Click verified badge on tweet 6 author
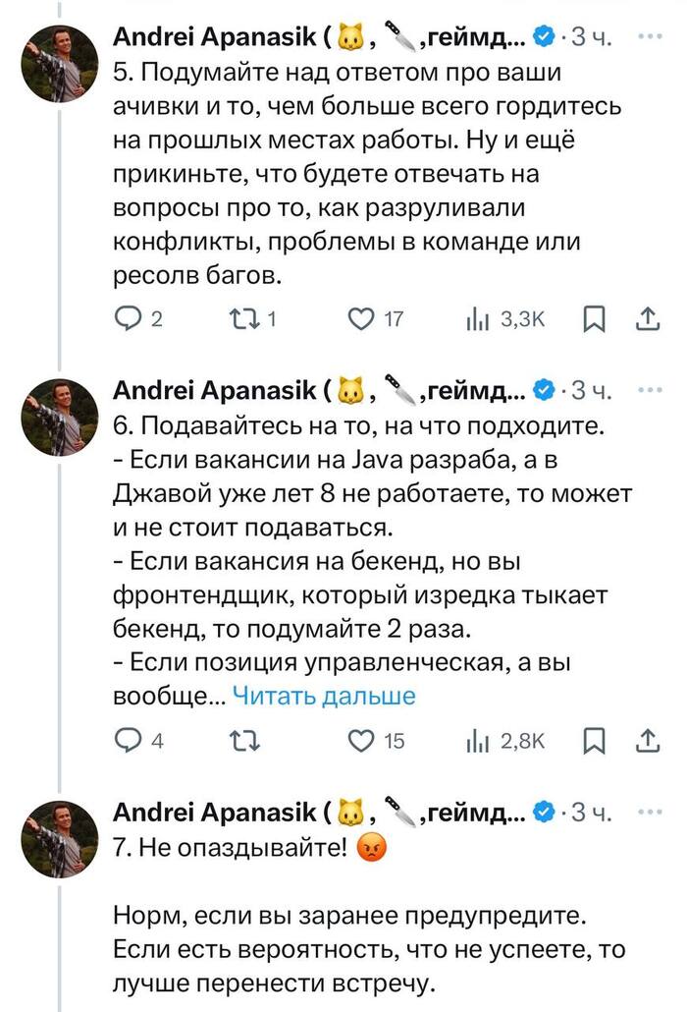The height and width of the screenshot is (1012, 687). [x=543, y=391]
